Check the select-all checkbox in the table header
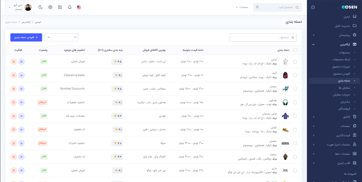This screenshot has height=182, width=362. (x=295, y=50)
